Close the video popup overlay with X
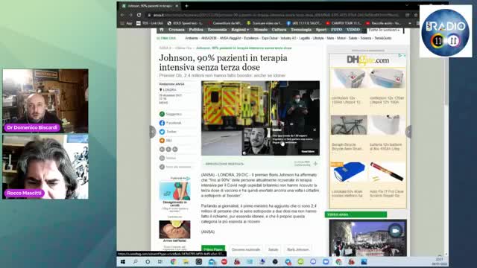The image size is (477, 268). [x=315, y=130]
